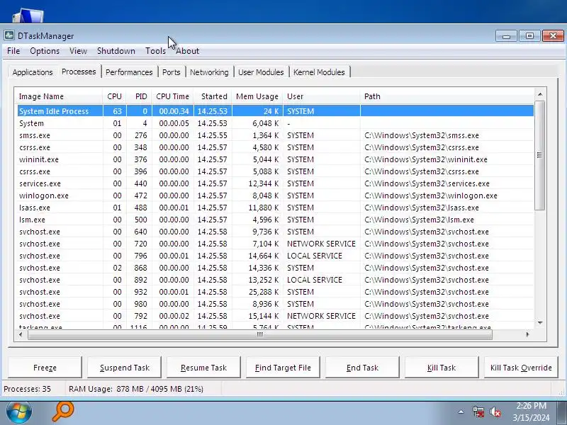
Task: Click the Find Target File button
Action: (283, 368)
